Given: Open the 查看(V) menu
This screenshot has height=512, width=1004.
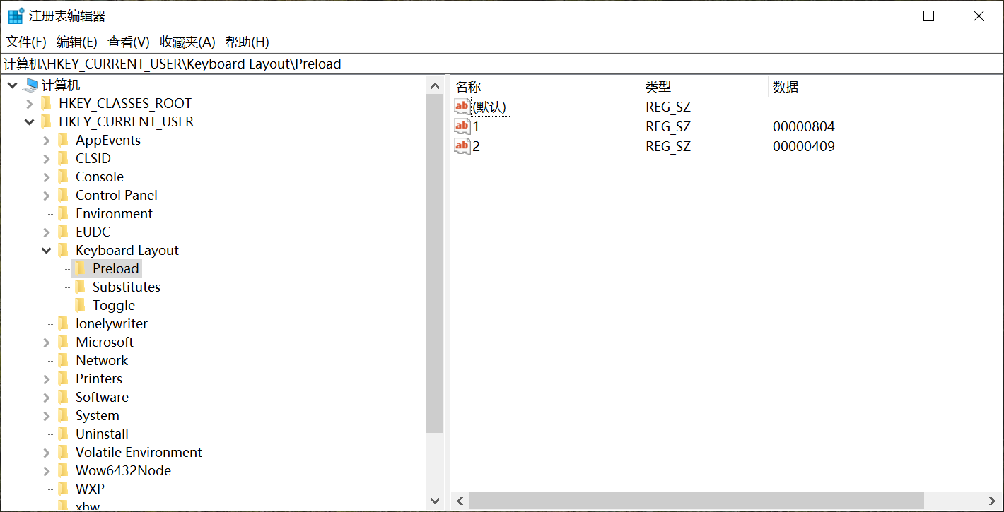Looking at the screenshot, I should 129,42.
